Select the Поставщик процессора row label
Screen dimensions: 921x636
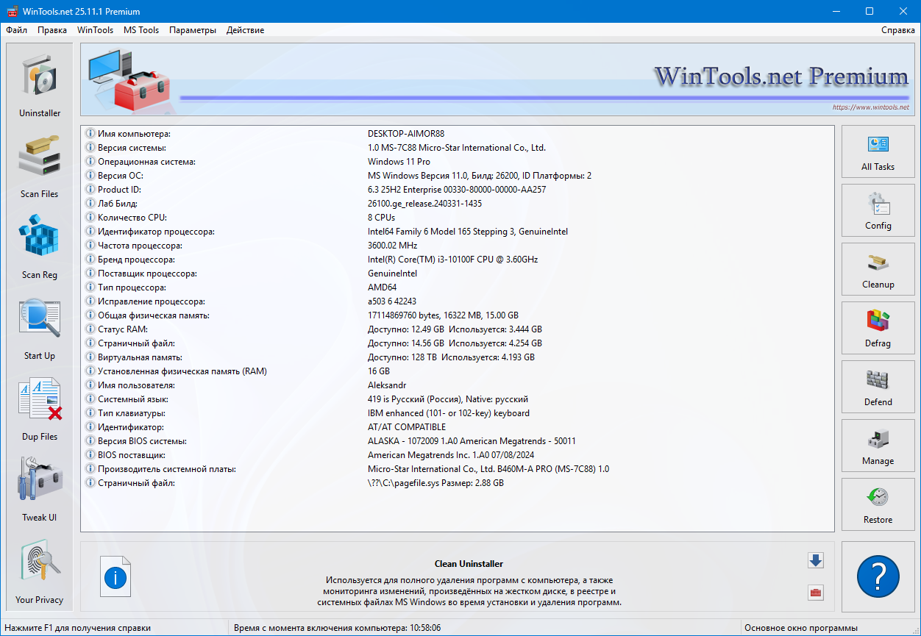[x=147, y=274]
